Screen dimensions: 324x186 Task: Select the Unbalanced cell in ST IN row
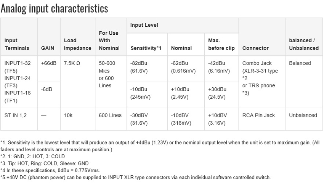click(x=303, y=115)
